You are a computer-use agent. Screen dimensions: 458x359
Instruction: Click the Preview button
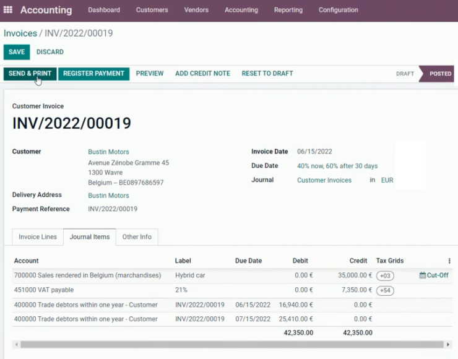point(150,74)
